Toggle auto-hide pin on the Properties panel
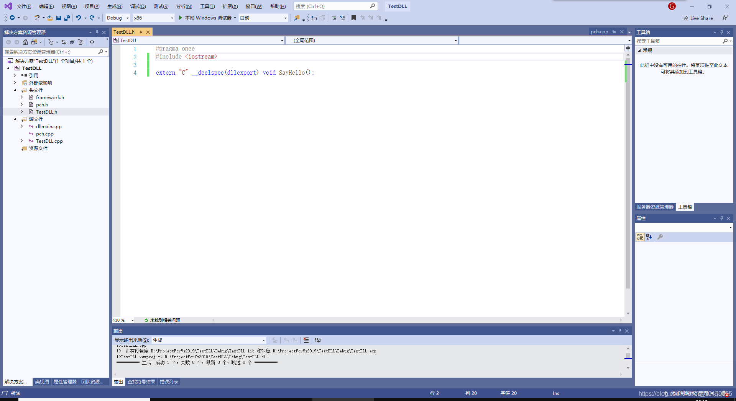Screen dimensions: 736x401 (721, 218)
